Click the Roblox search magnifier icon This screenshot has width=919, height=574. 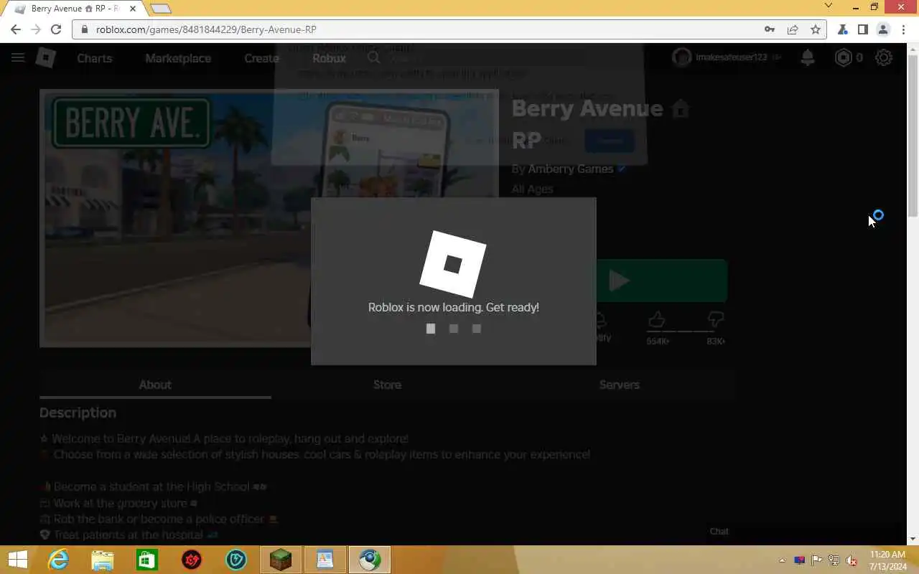coord(374,58)
